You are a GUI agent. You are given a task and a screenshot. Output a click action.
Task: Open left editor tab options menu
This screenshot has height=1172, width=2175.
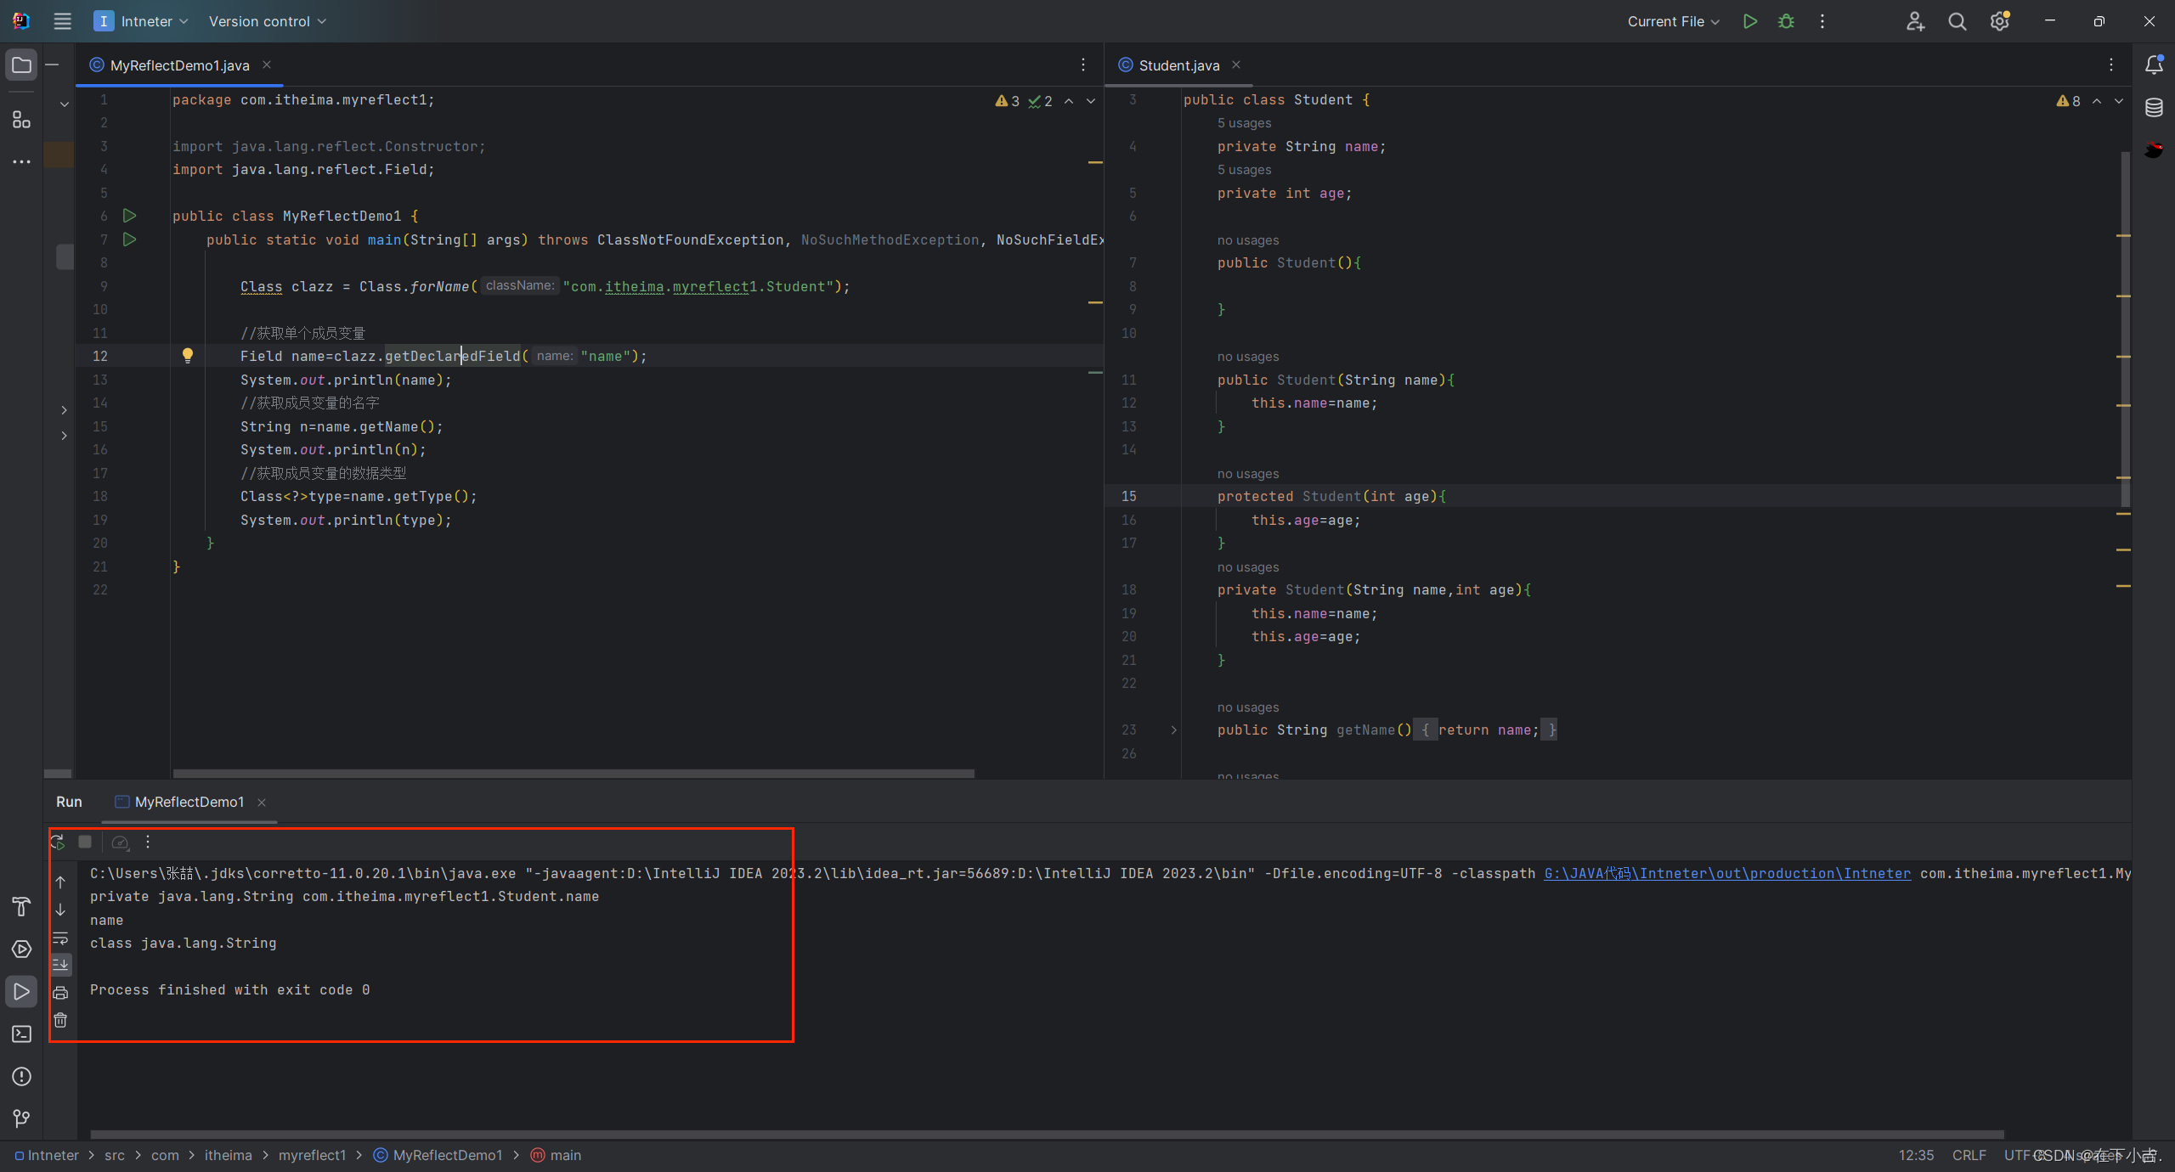[1083, 65]
